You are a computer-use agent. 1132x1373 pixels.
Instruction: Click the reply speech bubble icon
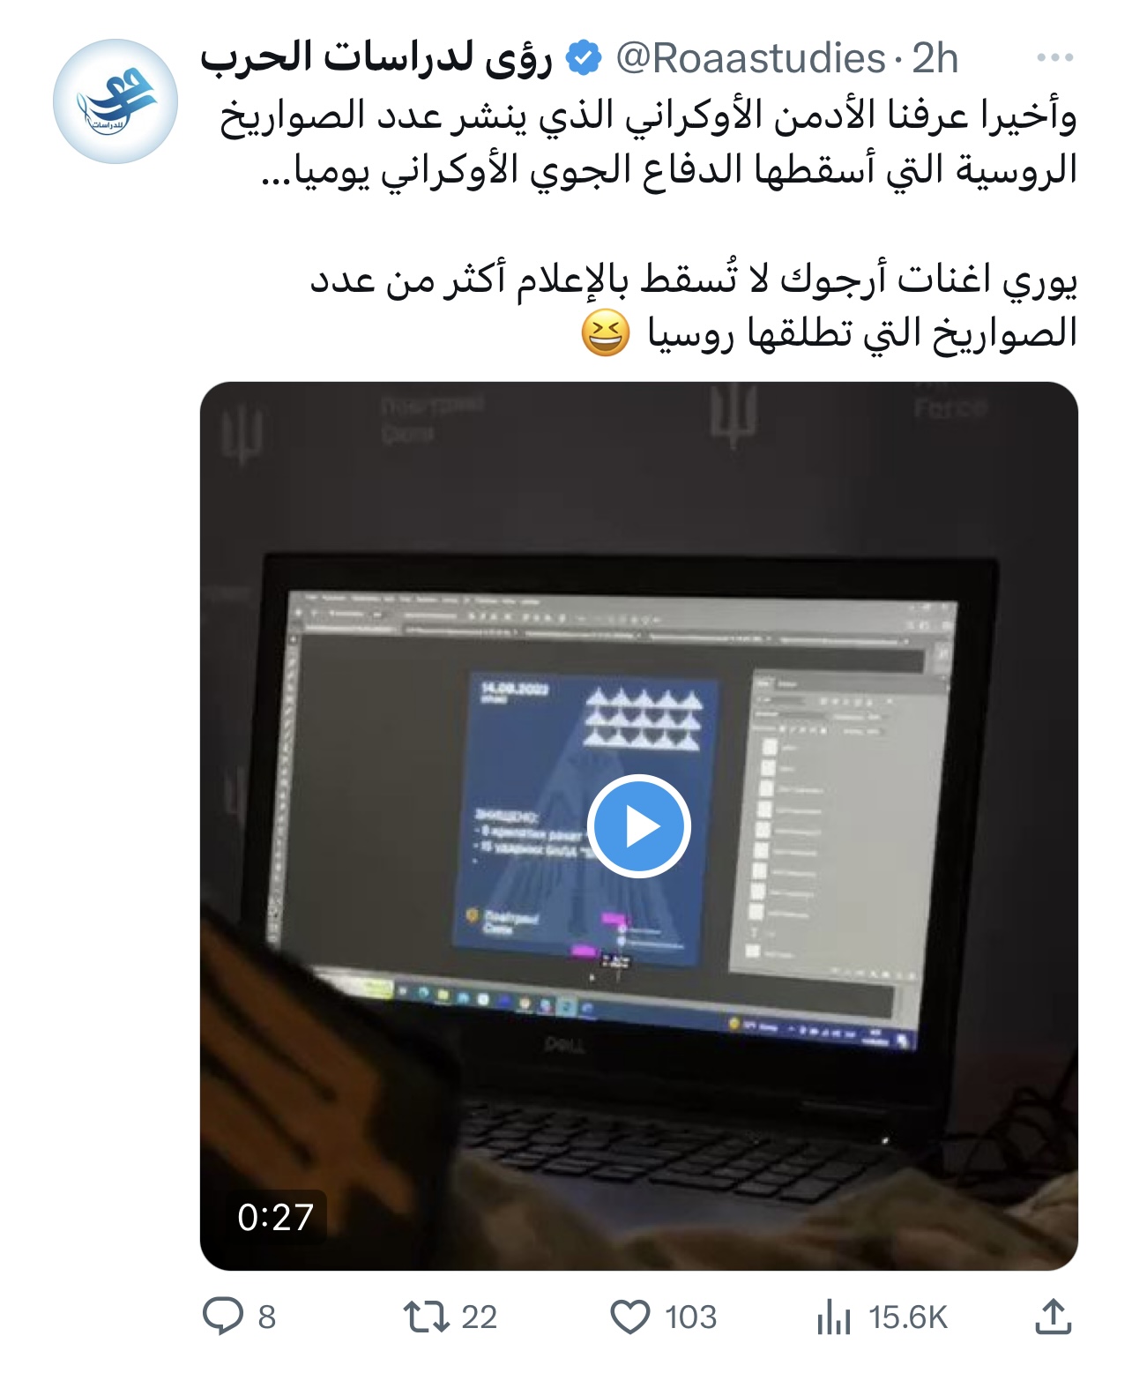tap(223, 1317)
